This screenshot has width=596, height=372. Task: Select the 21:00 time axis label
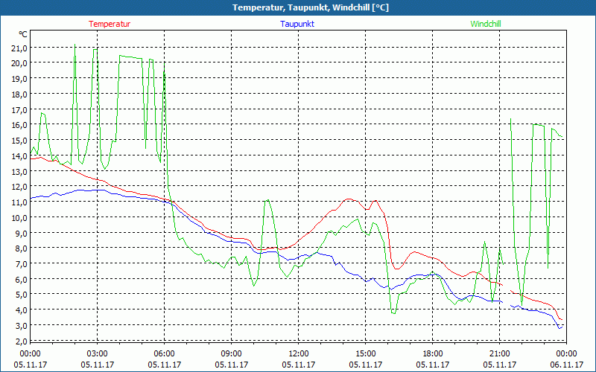tap(500, 353)
